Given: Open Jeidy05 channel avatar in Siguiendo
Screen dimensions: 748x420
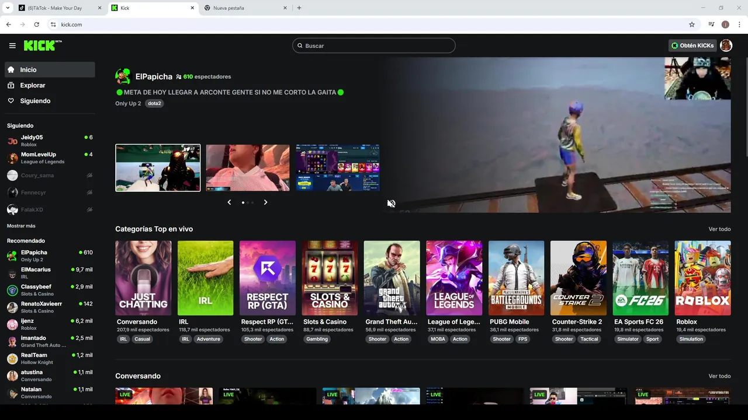Looking at the screenshot, I should click(12, 141).
